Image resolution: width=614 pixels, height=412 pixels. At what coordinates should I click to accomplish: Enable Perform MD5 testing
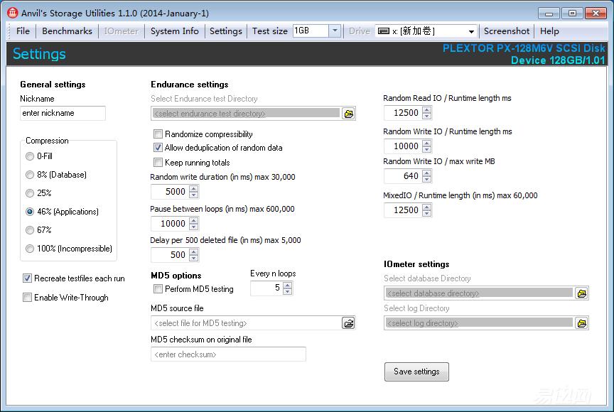pos(158,288)
